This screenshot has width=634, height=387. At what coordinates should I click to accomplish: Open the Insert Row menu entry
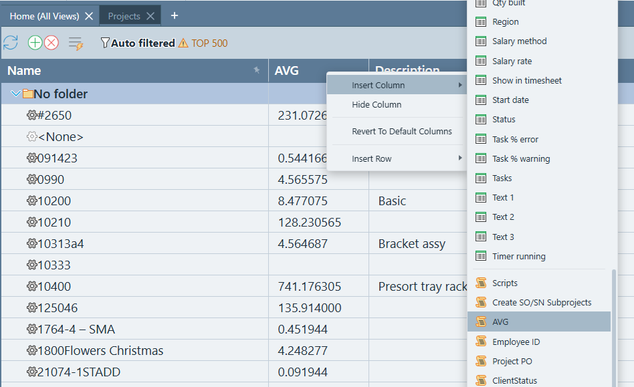point(397,159)
